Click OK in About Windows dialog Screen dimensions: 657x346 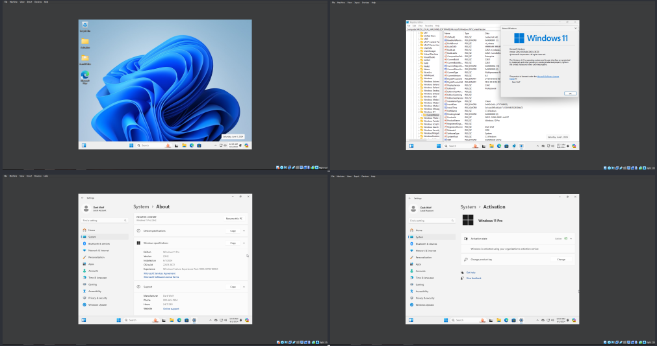coord(570,93)
